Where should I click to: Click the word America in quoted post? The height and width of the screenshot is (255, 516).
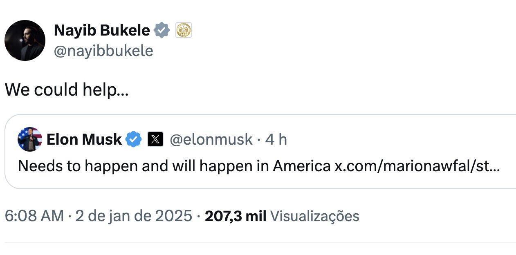click(301, 166)
